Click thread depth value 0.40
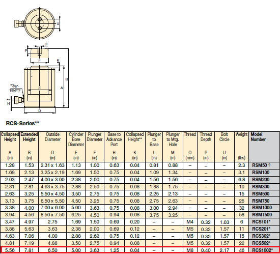Image resolution: width=280 pixels, height=254 pixels. tap(206, 250)
